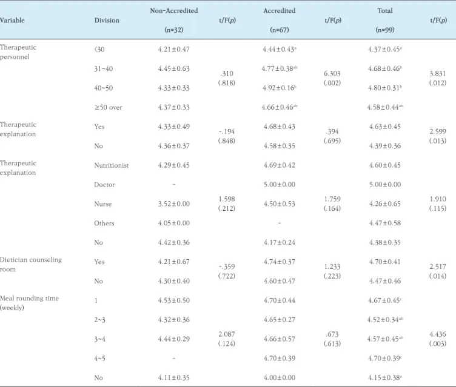This screenshot has height=387, width=456.
Task: Select the 'Nutritionist' division cell
Action: [112, 165]
